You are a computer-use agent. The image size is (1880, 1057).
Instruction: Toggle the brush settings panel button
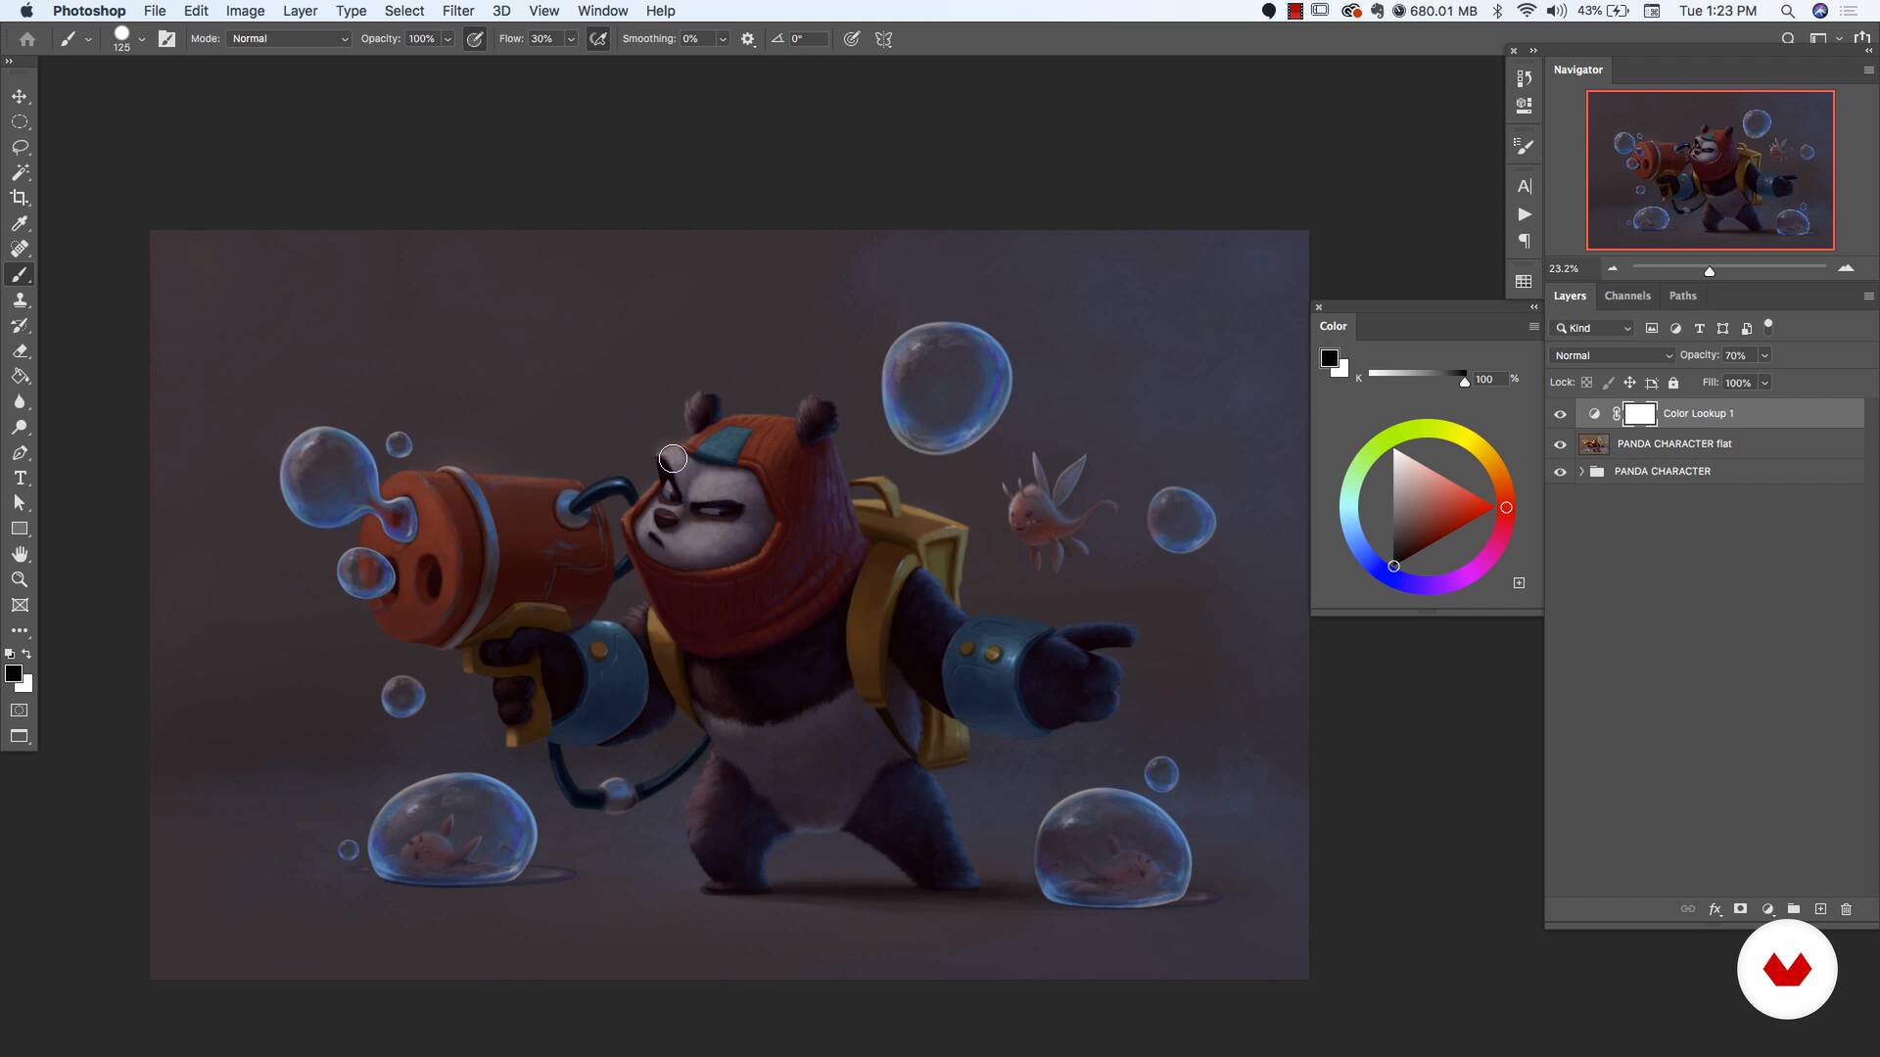pos(166,39)
